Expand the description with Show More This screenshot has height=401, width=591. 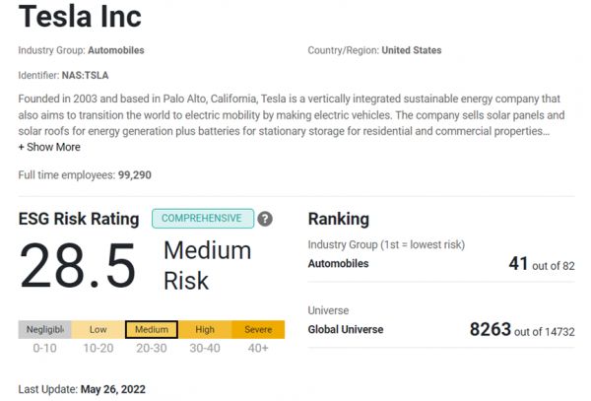(49, 147)
